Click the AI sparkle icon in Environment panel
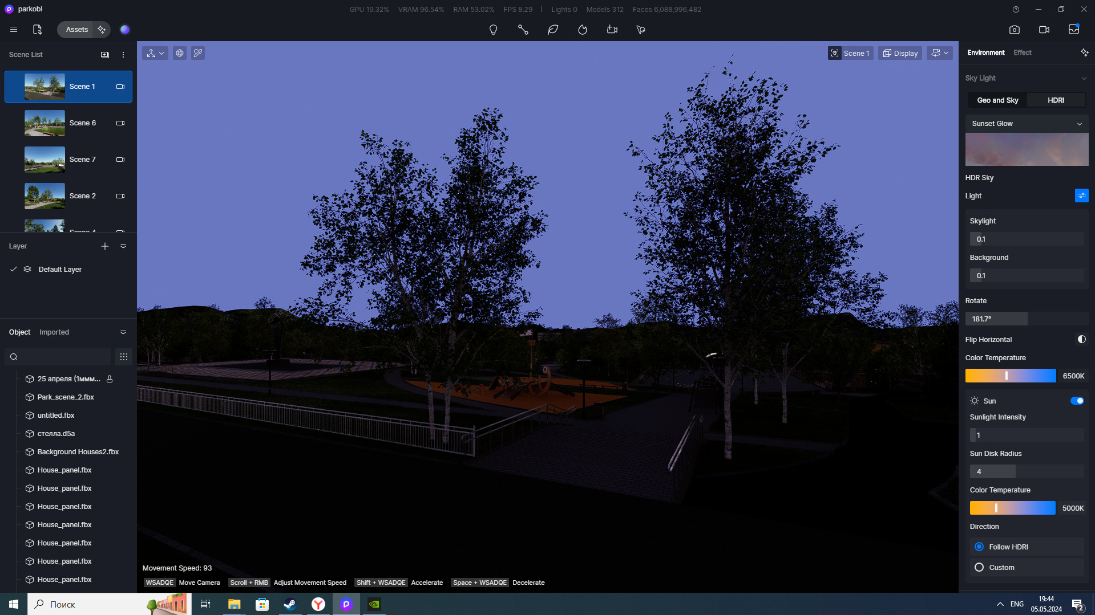This screenshot has height=615, width=1095. 1084,52
